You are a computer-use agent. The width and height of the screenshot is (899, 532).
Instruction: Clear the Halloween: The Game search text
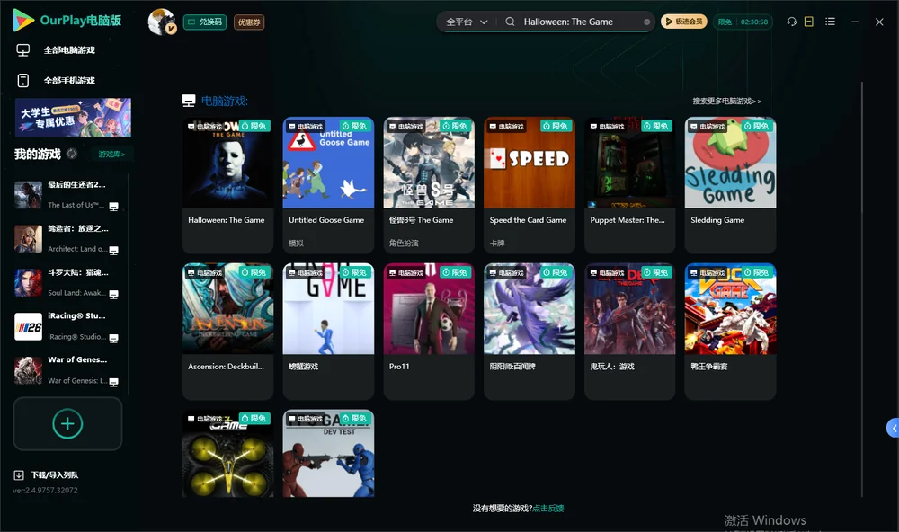pos(646,22)
